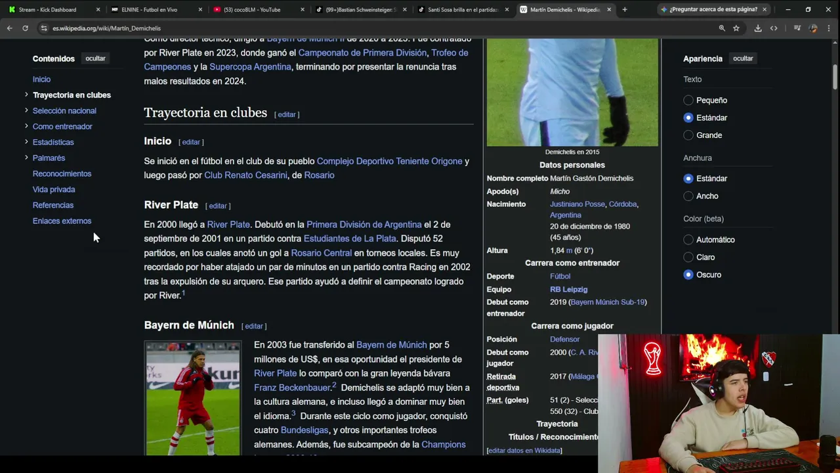840x473 pixels.
Task: Jump to Enlaces externos in the contents list
Action: tap(62, 221)
